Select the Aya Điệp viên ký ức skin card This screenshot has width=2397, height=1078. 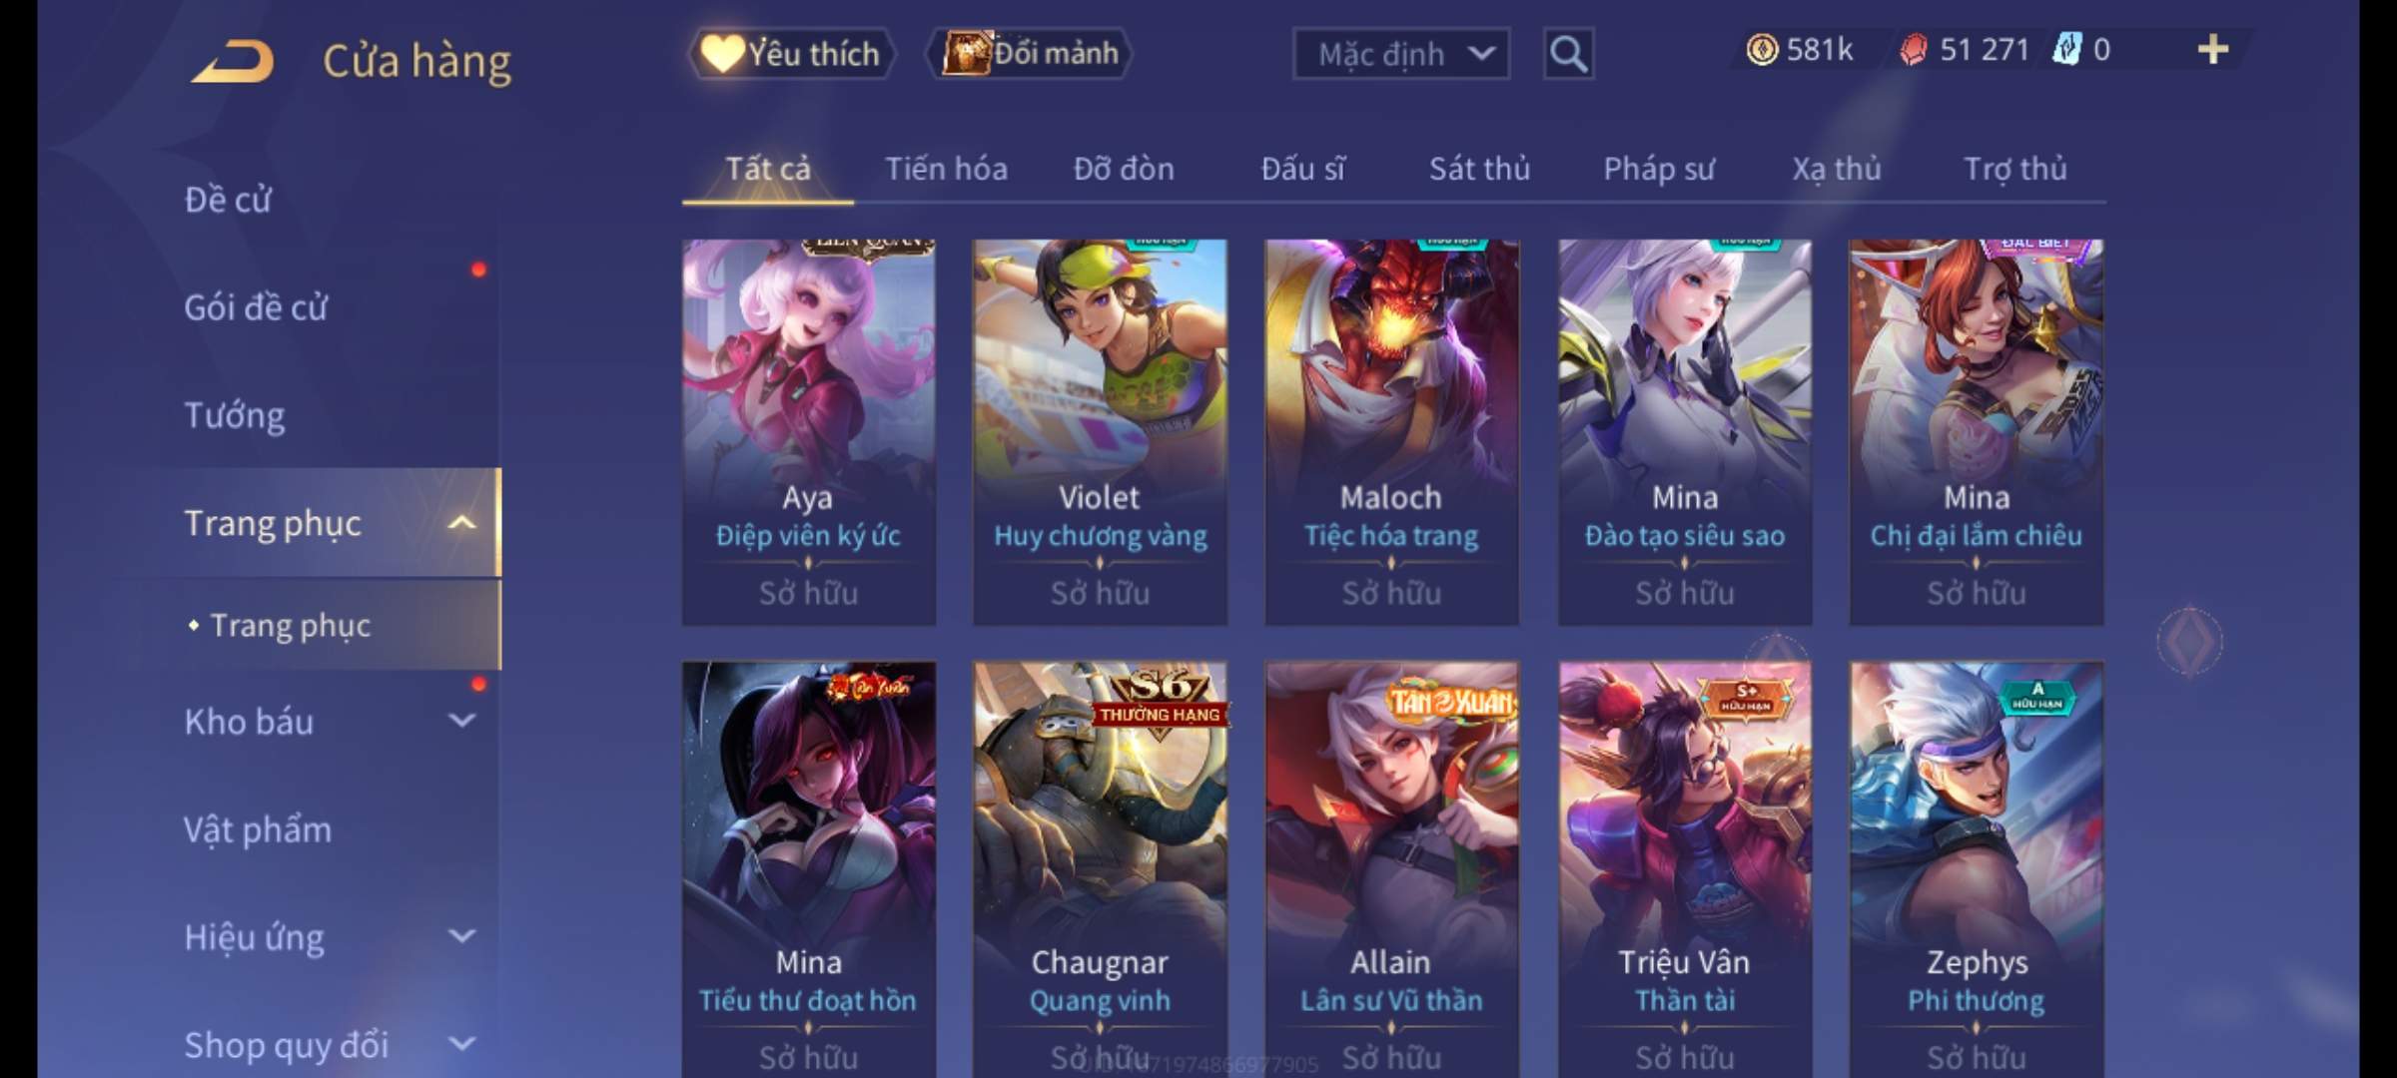pyautogui.click(x=809, y=432)
